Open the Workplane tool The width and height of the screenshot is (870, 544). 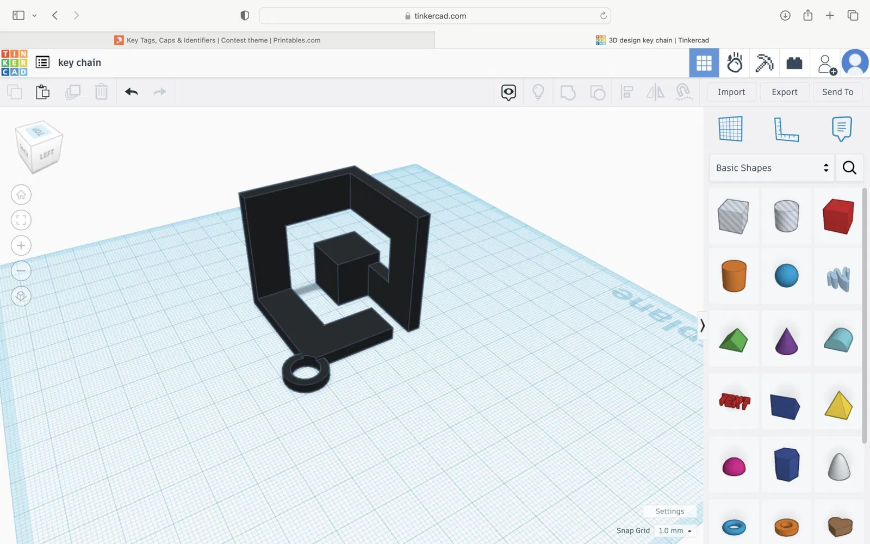(730, 129)
